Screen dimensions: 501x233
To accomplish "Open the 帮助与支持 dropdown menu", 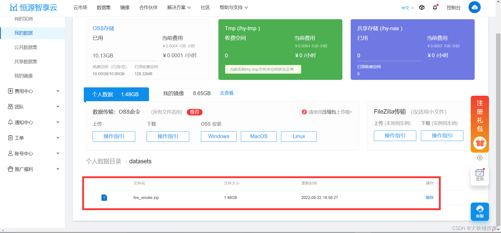I will pyautogui.click(x=234, y=8).
